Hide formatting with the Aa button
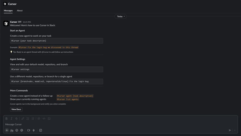Screen dimensions: 241x136 tap(12, 130)
